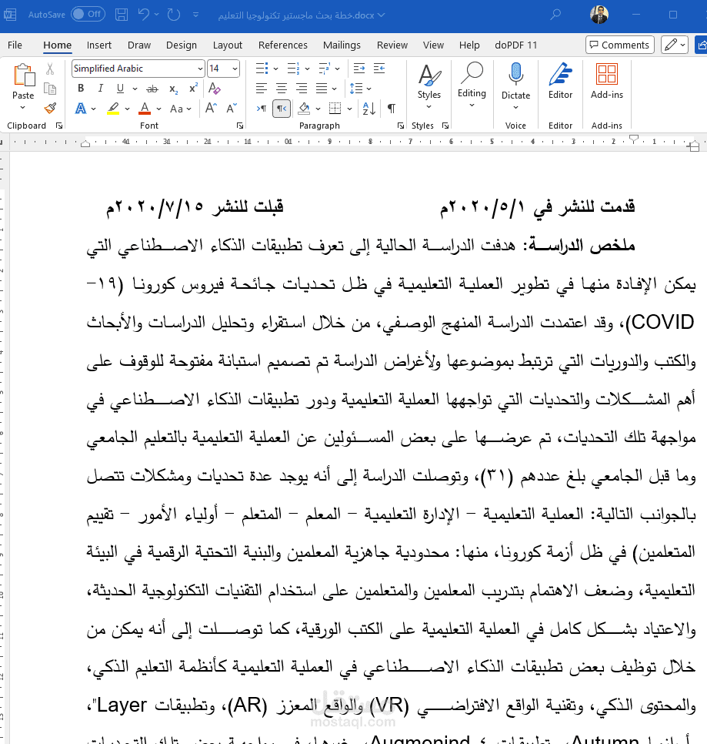The image size is (707, 744).
Task: Click the Cut scissors icon
Action: pos(50,69)
